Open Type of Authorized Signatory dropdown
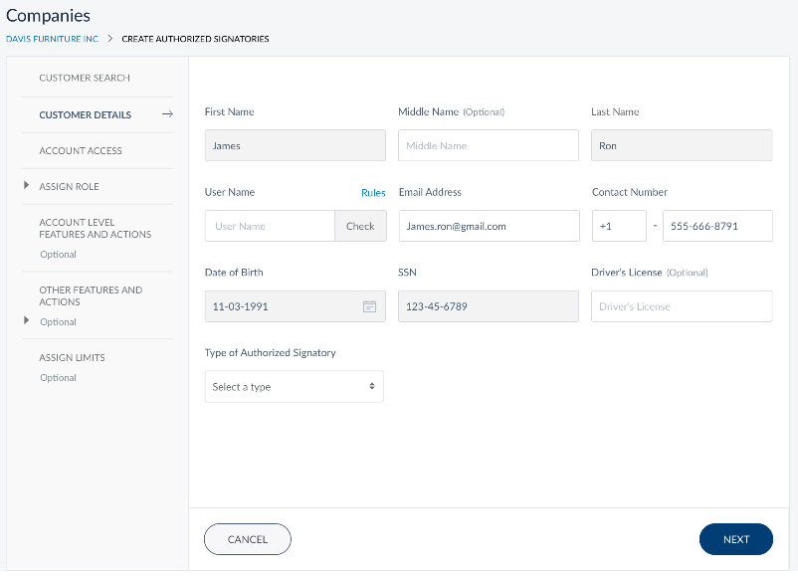The height and width of the screenshot is (576, 798). coord(294,387)
